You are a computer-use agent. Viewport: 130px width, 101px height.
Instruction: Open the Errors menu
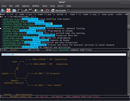(x=60, y=6)
